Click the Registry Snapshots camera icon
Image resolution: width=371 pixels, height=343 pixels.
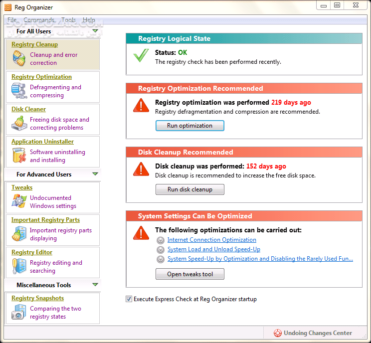(19, 313)
